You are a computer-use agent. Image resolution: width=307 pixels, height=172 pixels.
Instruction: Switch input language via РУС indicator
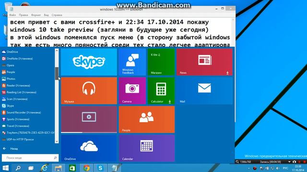click(x=285, y=168)
